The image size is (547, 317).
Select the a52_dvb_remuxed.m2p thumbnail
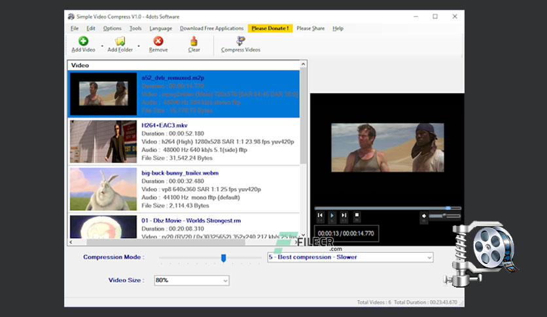(103, 94)
